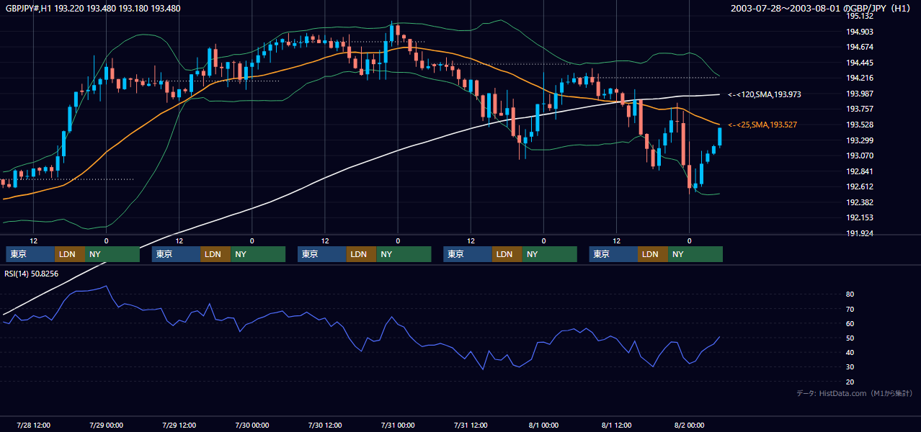This screenshot has height=432, width=921.
Task: Select the 194.216 price axis value
Action: (x=860, y=78)
